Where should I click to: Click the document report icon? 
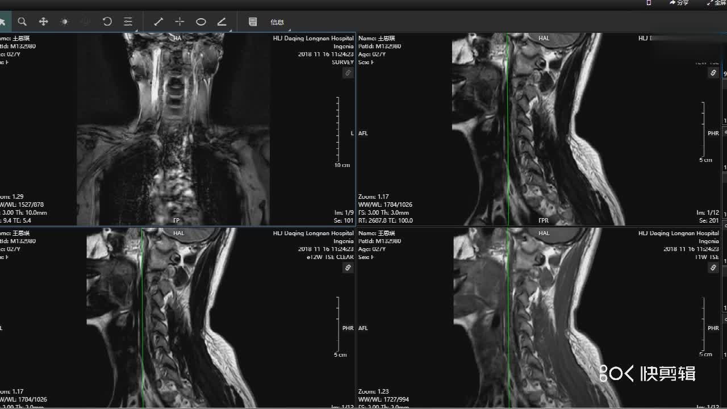[253, 22]
